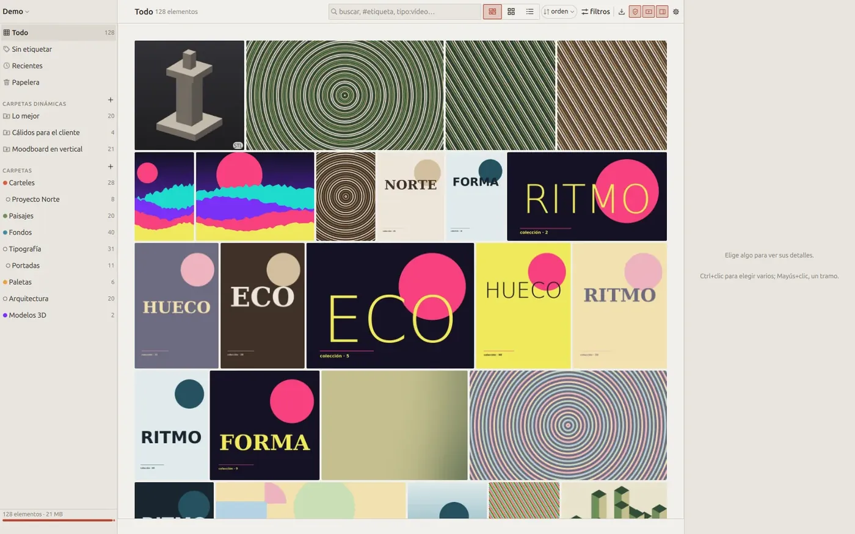Select the Todo item in sidebar
This screenshot has height=534, width=855.
[59, 33]
